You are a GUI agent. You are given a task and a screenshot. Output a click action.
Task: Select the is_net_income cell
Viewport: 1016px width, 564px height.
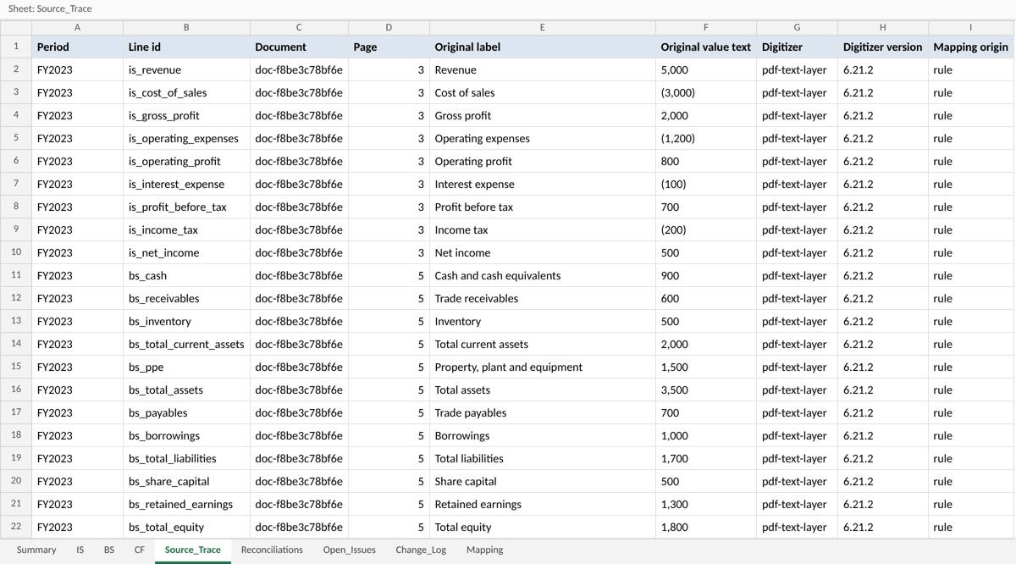point(186,252)
